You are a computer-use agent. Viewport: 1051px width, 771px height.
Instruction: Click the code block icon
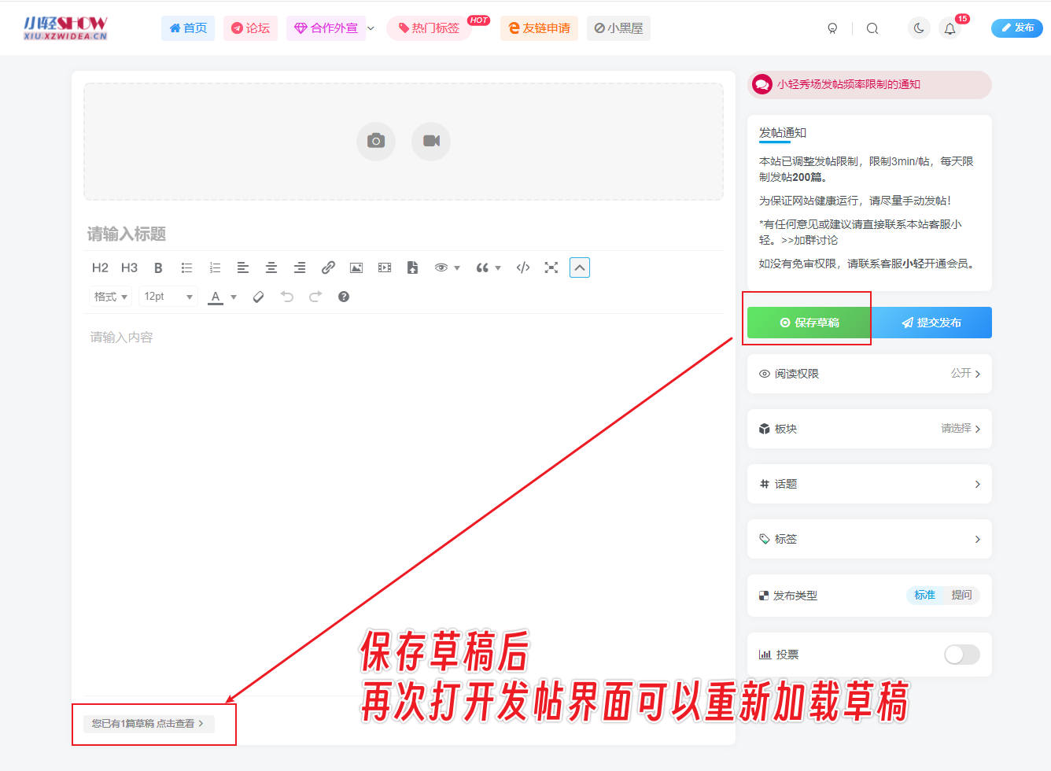pos(522,267)
